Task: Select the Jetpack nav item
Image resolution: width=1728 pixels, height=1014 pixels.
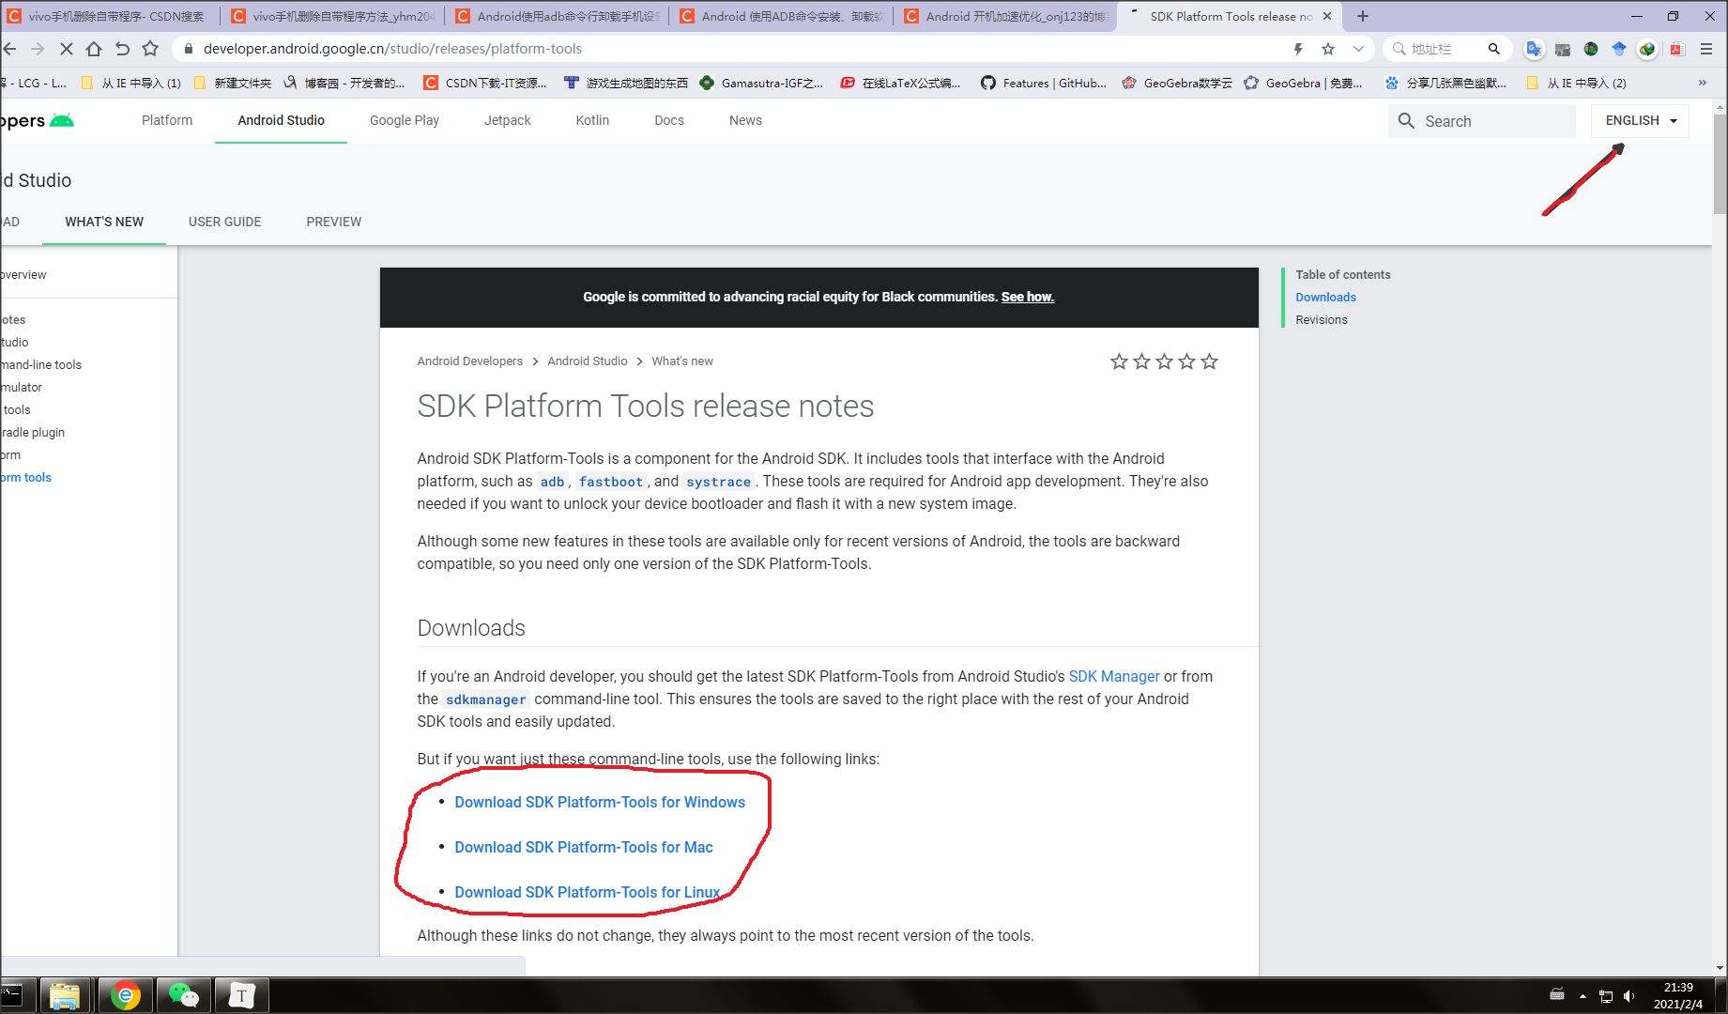Action: pos(508,120)
